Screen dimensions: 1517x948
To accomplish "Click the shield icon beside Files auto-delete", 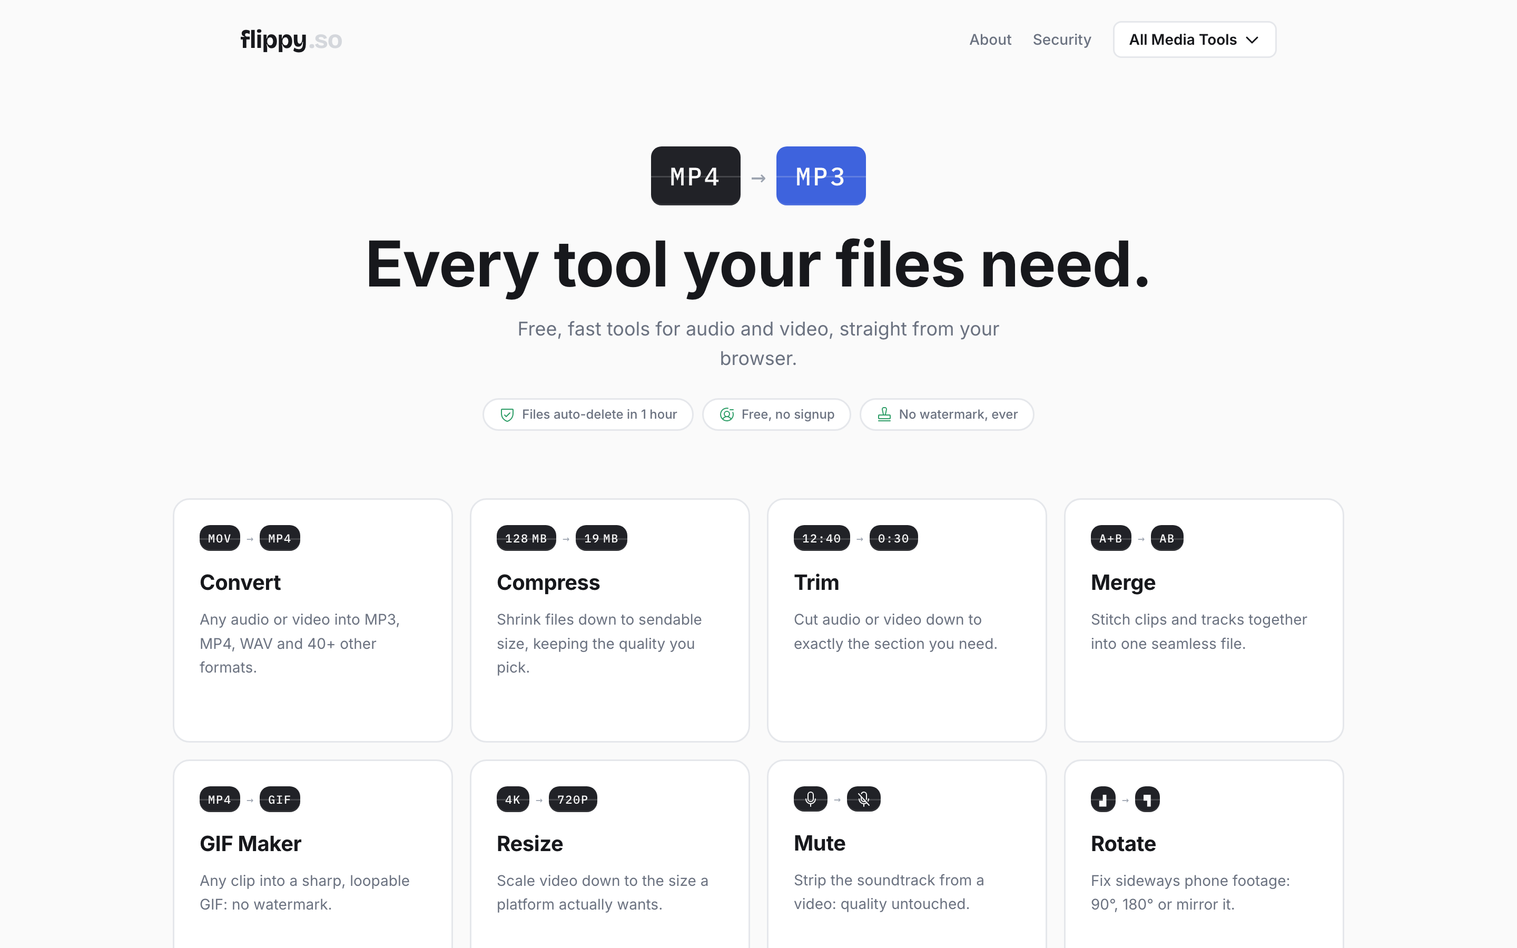I will (x=507, y=414).
